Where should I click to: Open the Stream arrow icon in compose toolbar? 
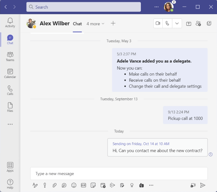pyautogui.click(x=113, y=185)
